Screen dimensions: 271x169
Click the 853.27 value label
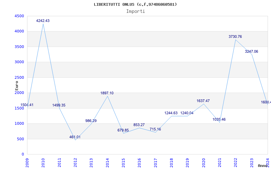[139, 125]
